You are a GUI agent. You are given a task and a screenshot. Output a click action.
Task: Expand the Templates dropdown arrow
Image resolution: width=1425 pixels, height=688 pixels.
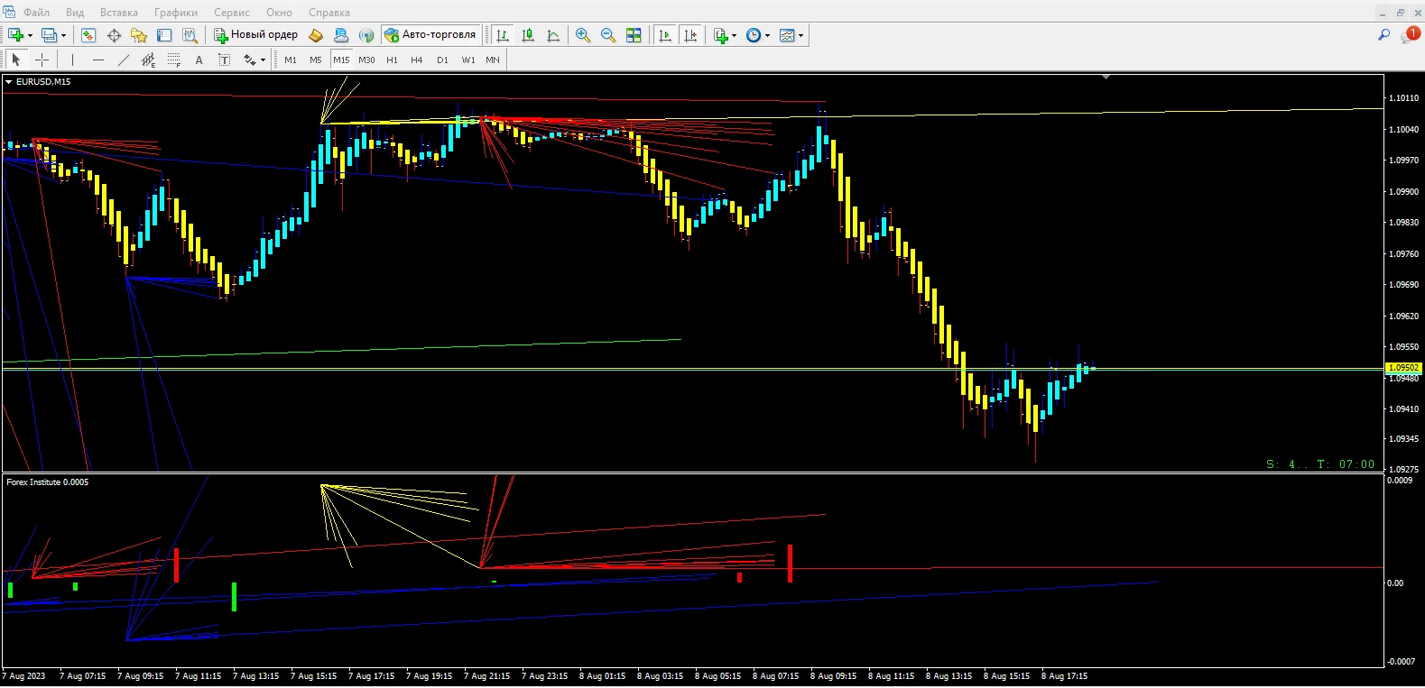point(800,36)
